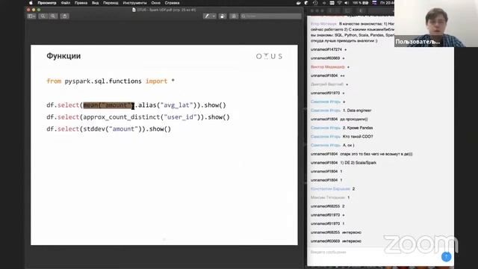Select the highlight pen tool
Screen dimensions: 478x269
click(208, 16)
